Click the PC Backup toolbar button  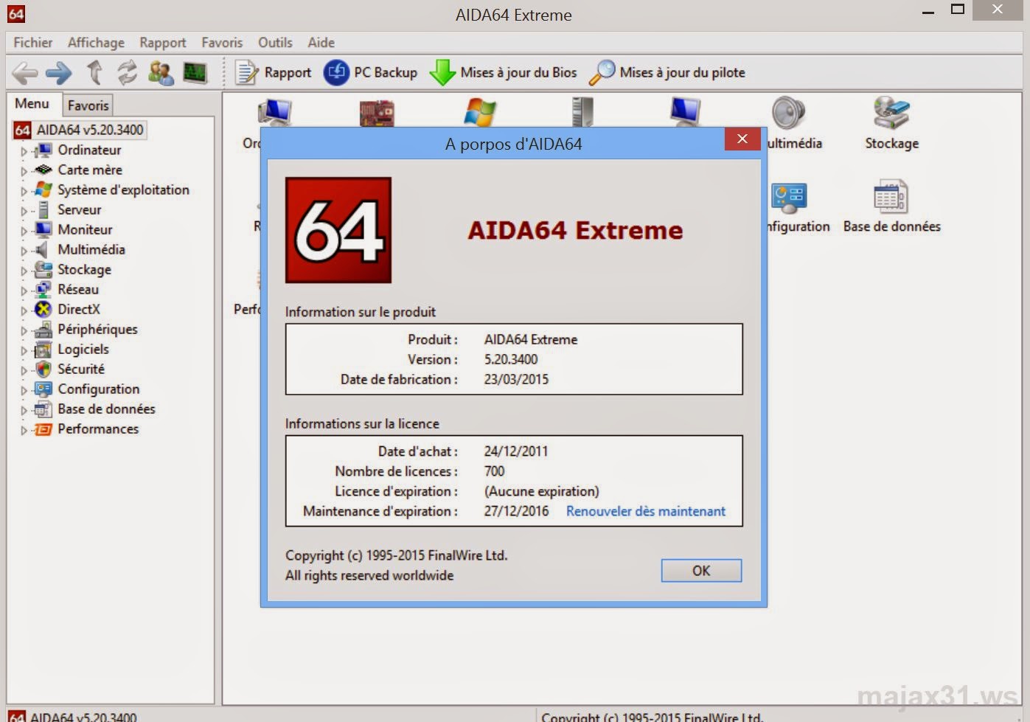click(x=371, y=72)
